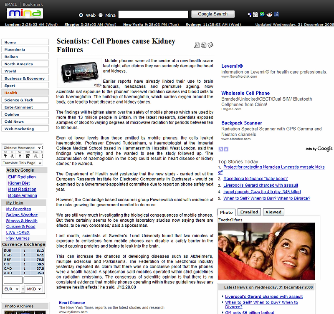This screenshot has height=314, width=334.
Task: Switch to the Photo tab
Action: 226,212
